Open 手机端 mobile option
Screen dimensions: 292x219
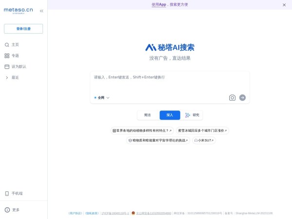click(17, 193)
